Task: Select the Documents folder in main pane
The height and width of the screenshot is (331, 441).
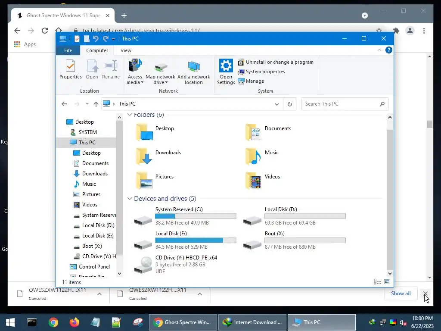Action: (x=268, y=132)
